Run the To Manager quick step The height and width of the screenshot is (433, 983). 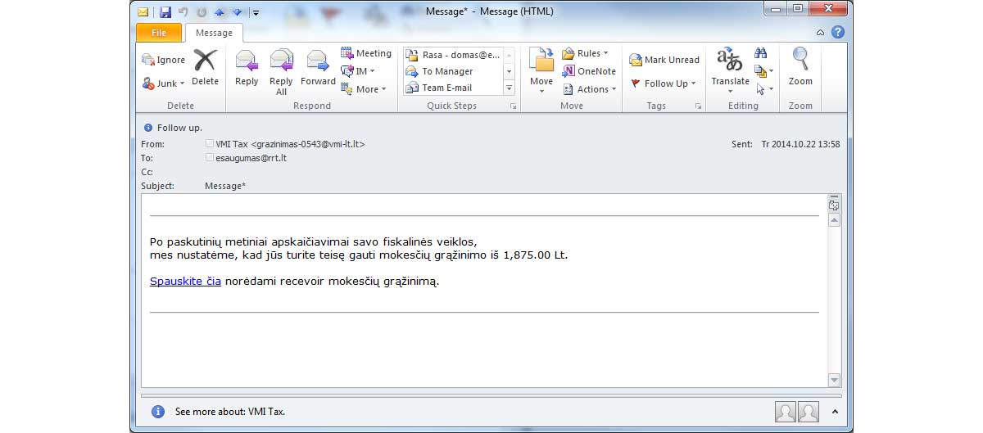[x=453, y=71]
